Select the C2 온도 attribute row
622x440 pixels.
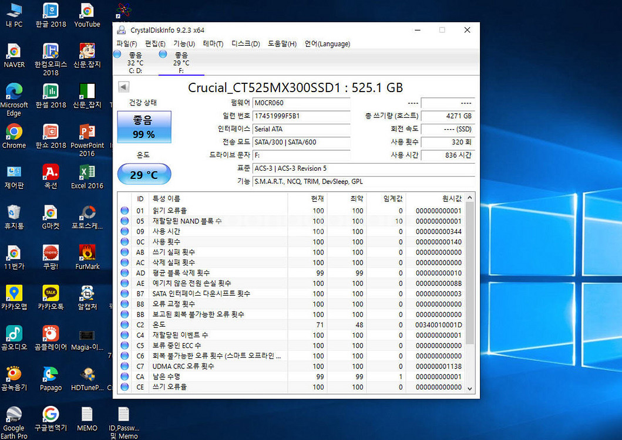click(291, 325)
